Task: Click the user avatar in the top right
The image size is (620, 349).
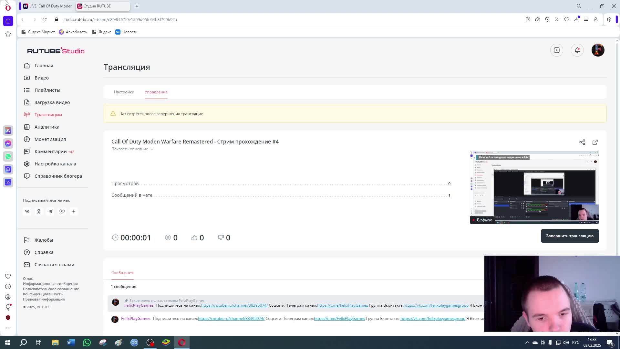Action: (598, 50)
